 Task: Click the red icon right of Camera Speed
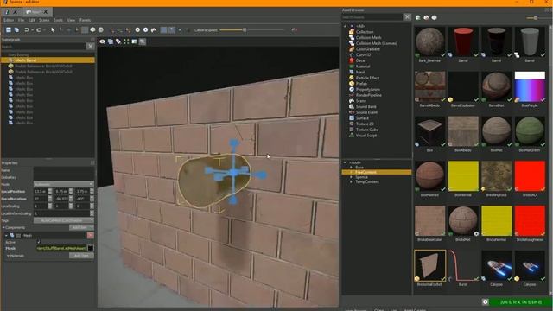click(x=294, y=30)
